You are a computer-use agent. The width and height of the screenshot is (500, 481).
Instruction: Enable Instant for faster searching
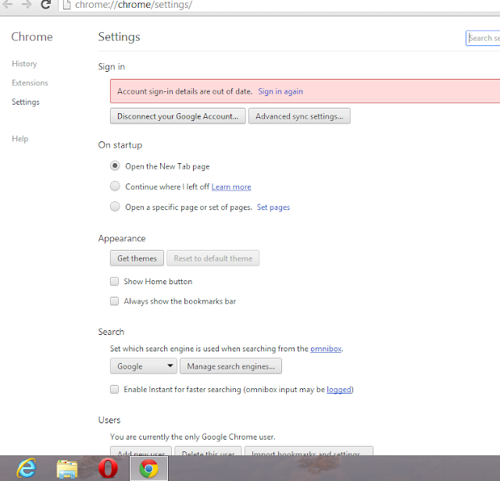(x=114, y=389)
